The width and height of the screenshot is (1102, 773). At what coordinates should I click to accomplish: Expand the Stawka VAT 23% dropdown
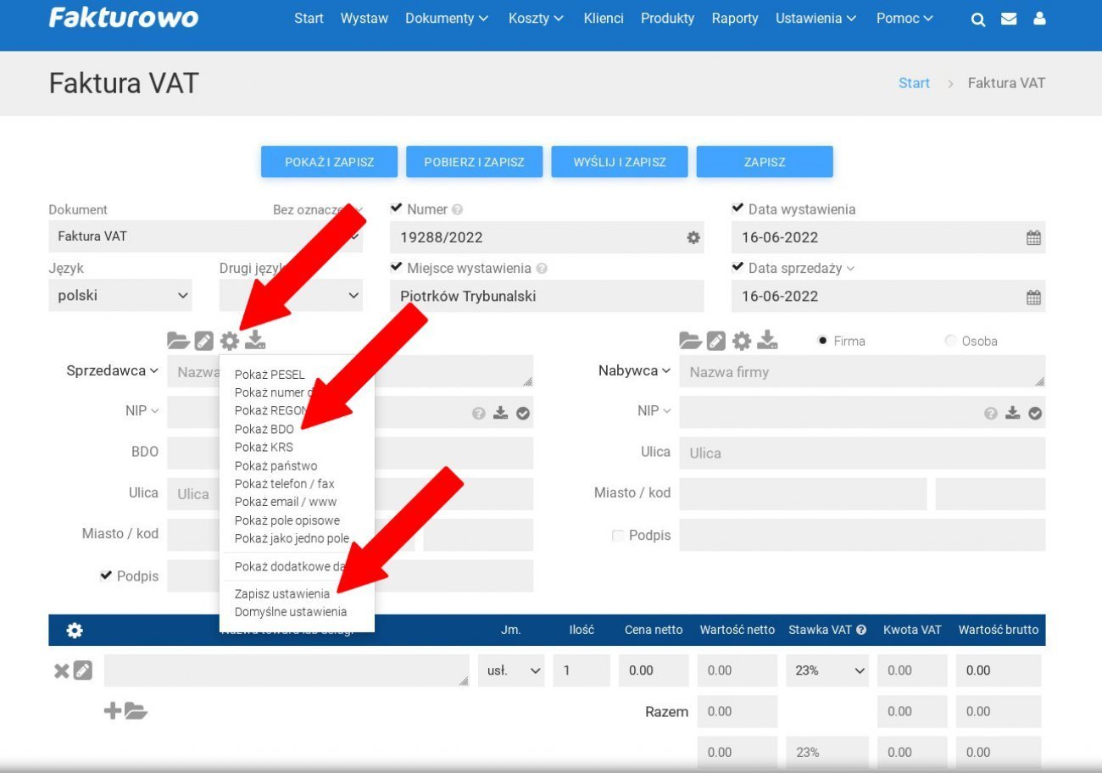[x=826, y=670]
